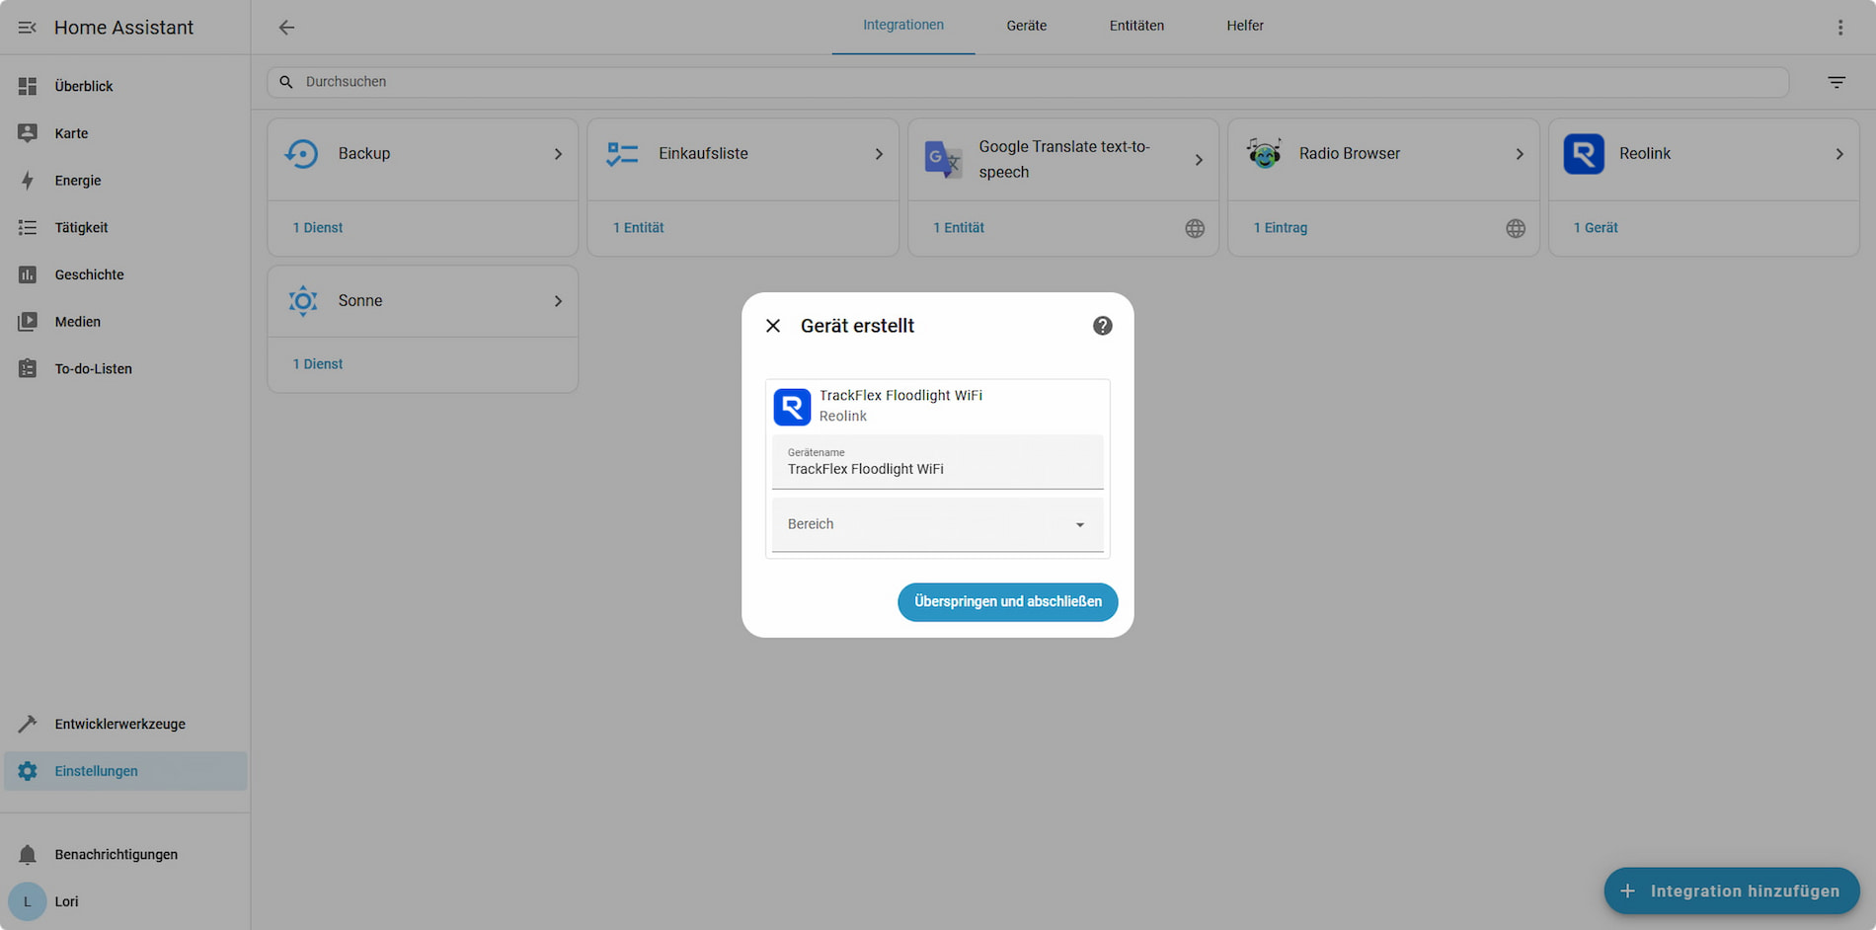The height and width of the screenshot is (930, 1876).
Task: Open Medien in the sidebar
Action: (125, 322)
